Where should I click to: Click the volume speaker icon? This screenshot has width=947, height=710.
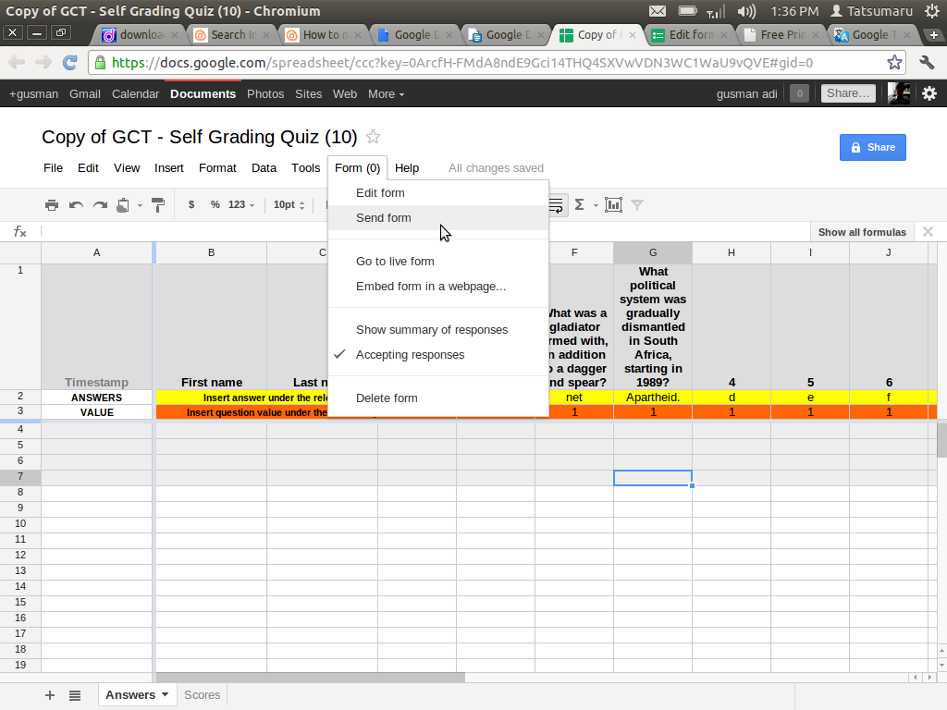[x=746, y=11]
